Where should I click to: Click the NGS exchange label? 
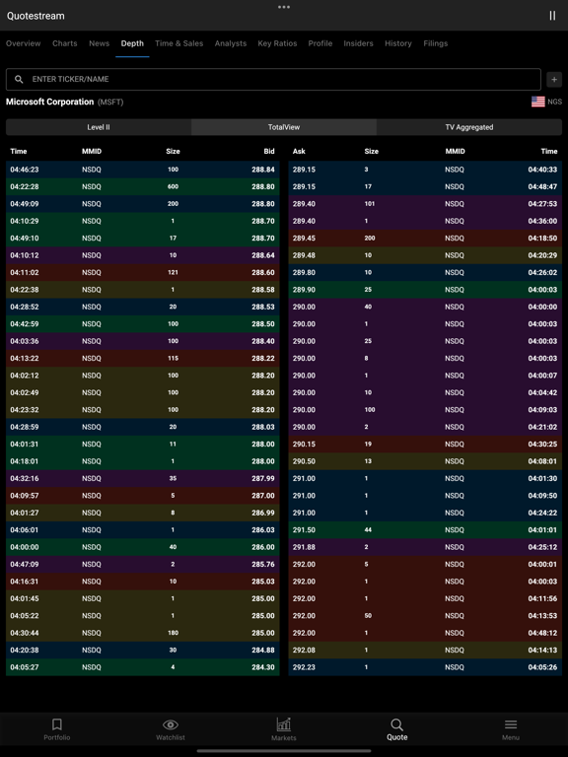coord(554,102)
